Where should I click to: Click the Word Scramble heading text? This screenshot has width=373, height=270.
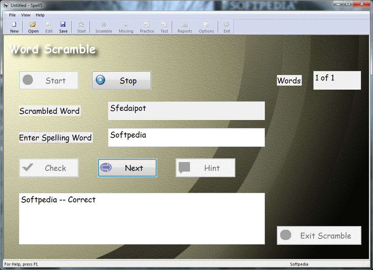[53, 49]
